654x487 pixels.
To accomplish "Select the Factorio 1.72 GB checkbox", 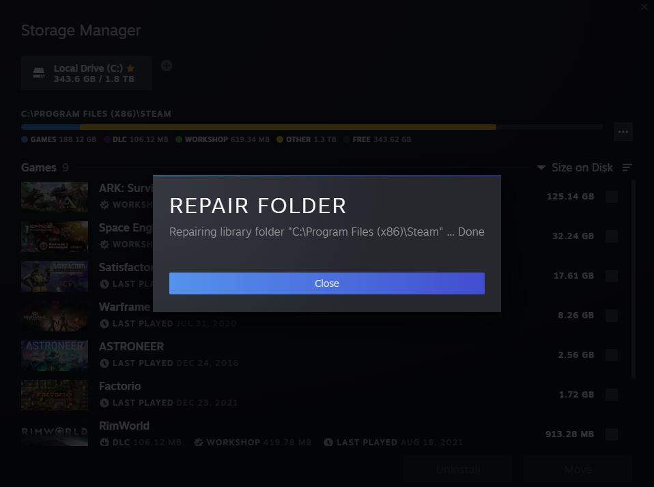I will [x=612, y=395].
